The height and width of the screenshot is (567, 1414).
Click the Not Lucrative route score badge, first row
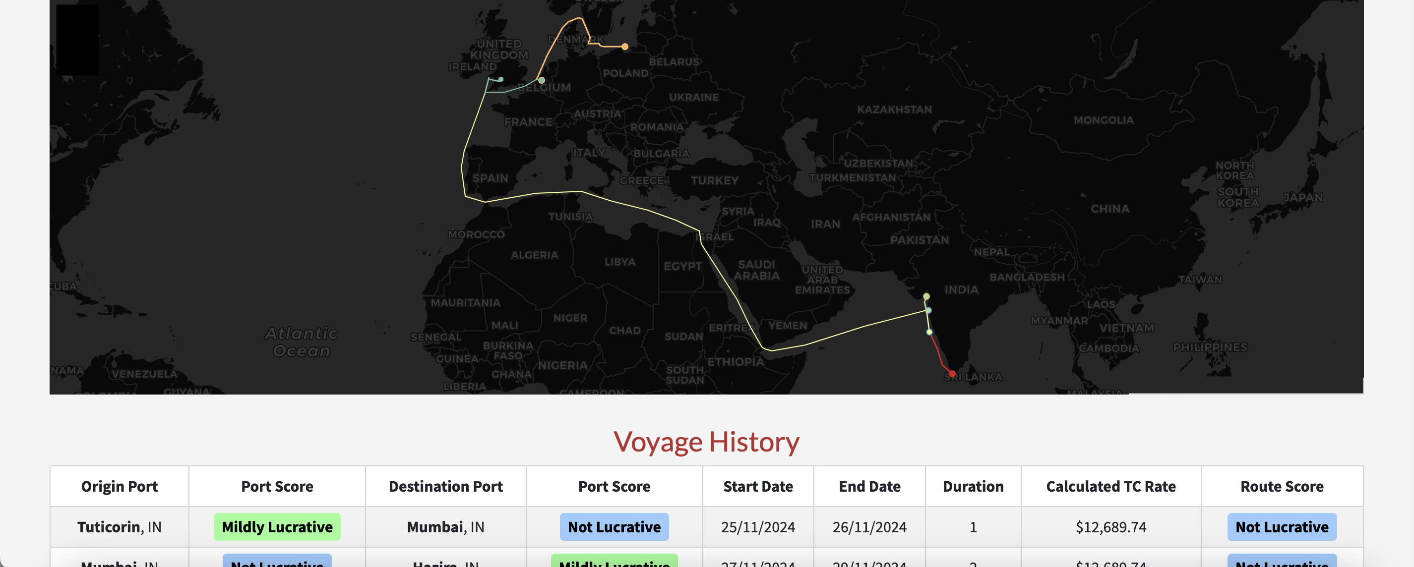[x=1282, y=527]
